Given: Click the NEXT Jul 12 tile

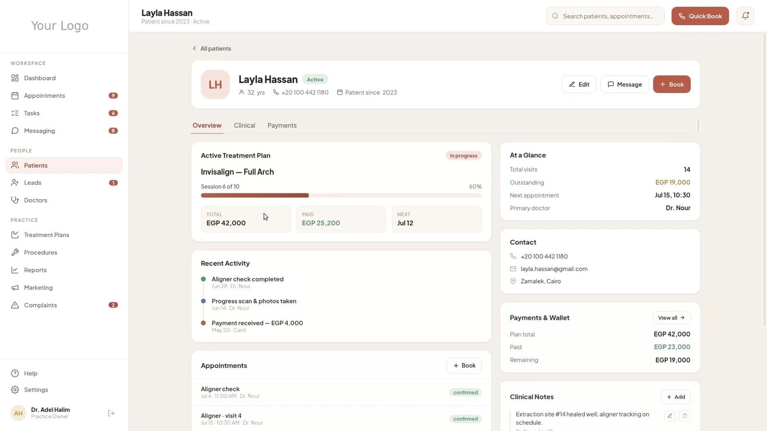Looking at the screenshot, I should tap(437, 219).
